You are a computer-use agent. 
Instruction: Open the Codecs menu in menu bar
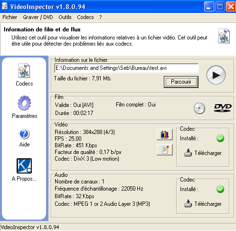point(85,17)
